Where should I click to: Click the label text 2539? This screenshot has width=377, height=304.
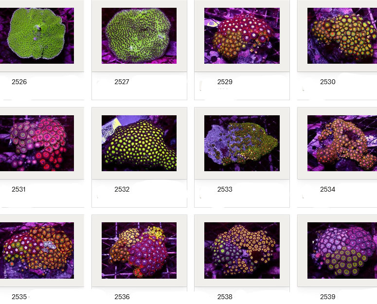tap(328, 297)
